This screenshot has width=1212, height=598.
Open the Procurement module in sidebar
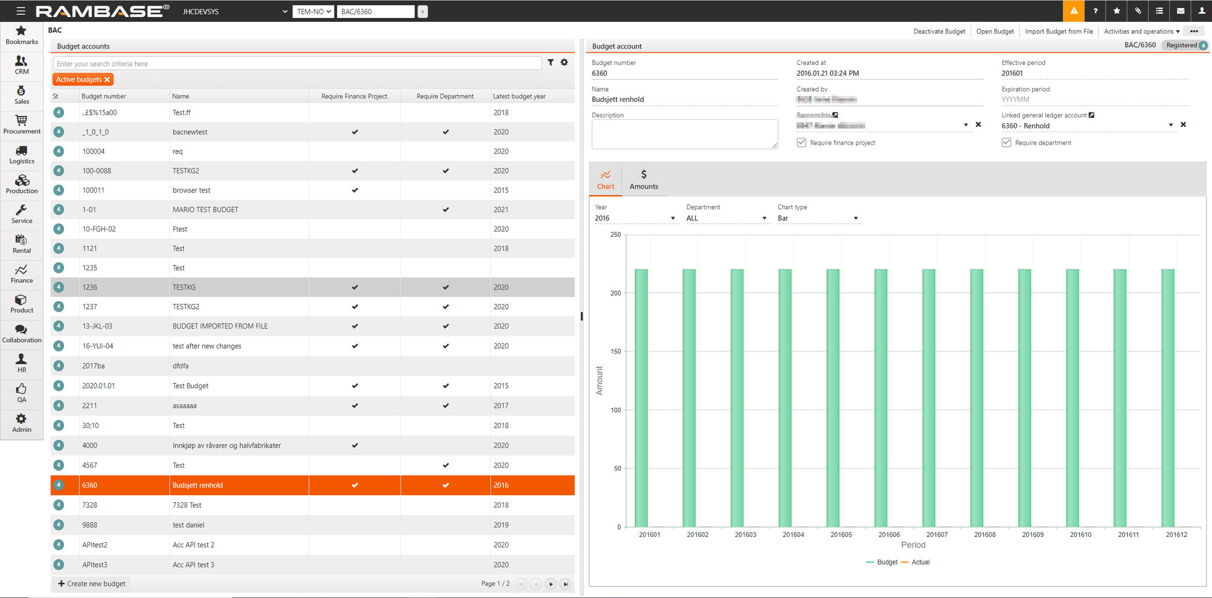[21, 125]
